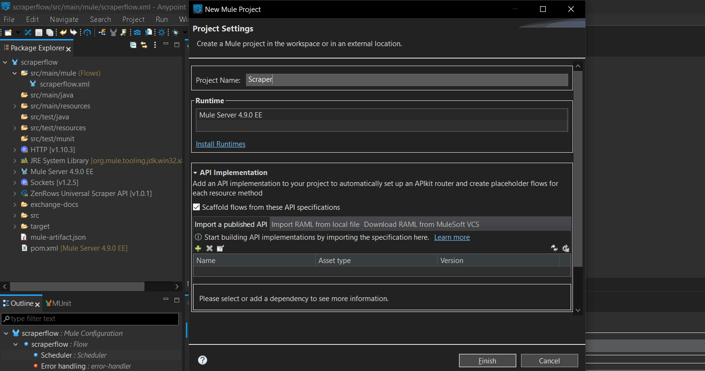Screen dimensions: 705x371
Task: Cancel the New Mule Project dialog
Action: coord(549,361)
